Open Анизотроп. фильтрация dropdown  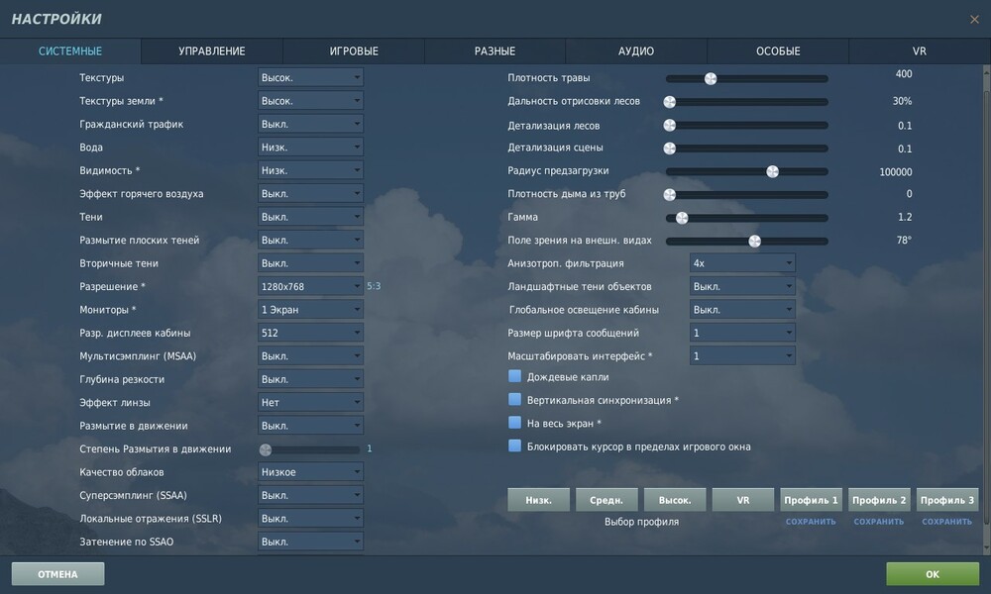[x=742, y=263]
